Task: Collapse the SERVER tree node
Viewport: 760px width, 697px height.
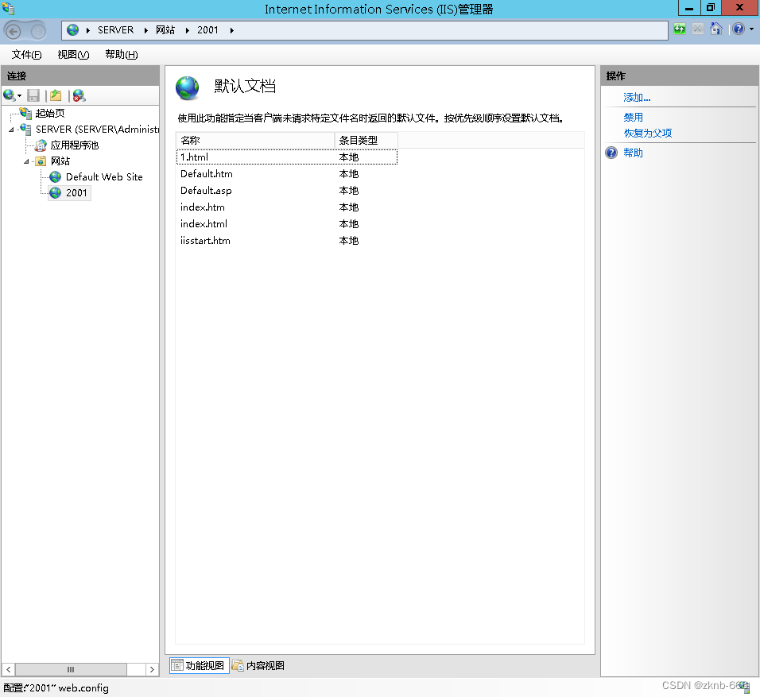Action: 11,130
